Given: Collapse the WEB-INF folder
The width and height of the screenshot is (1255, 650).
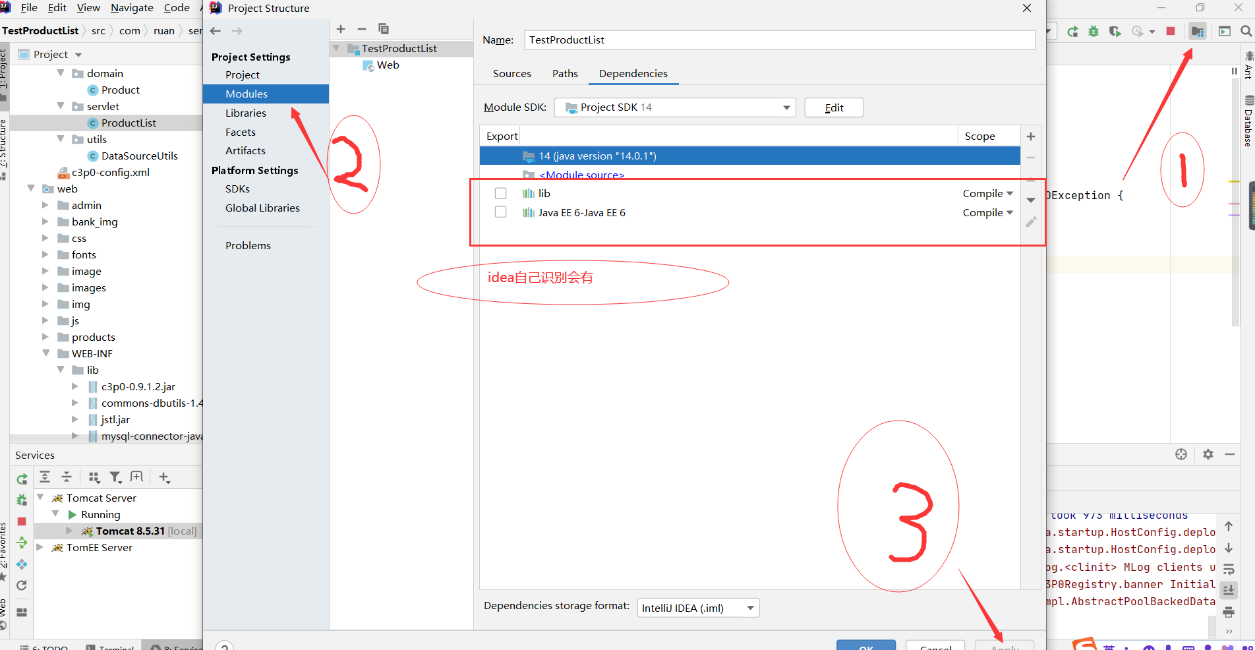Looking at the screenshot, I should coord(46,353).
